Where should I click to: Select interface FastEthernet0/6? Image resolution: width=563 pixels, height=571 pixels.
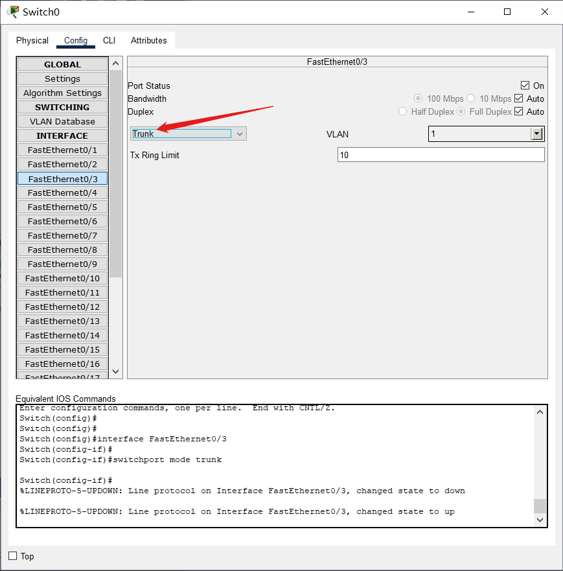63,221
